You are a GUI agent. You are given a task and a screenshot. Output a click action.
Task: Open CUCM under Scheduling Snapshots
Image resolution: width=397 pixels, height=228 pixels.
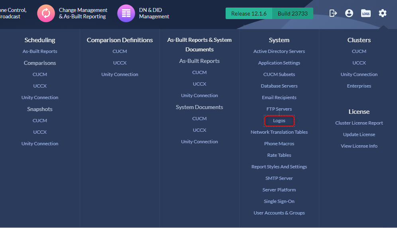pos(40,121)
